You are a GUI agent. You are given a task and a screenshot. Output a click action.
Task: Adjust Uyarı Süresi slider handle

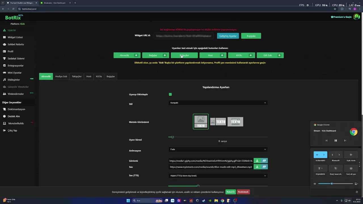tap(172, 137)
